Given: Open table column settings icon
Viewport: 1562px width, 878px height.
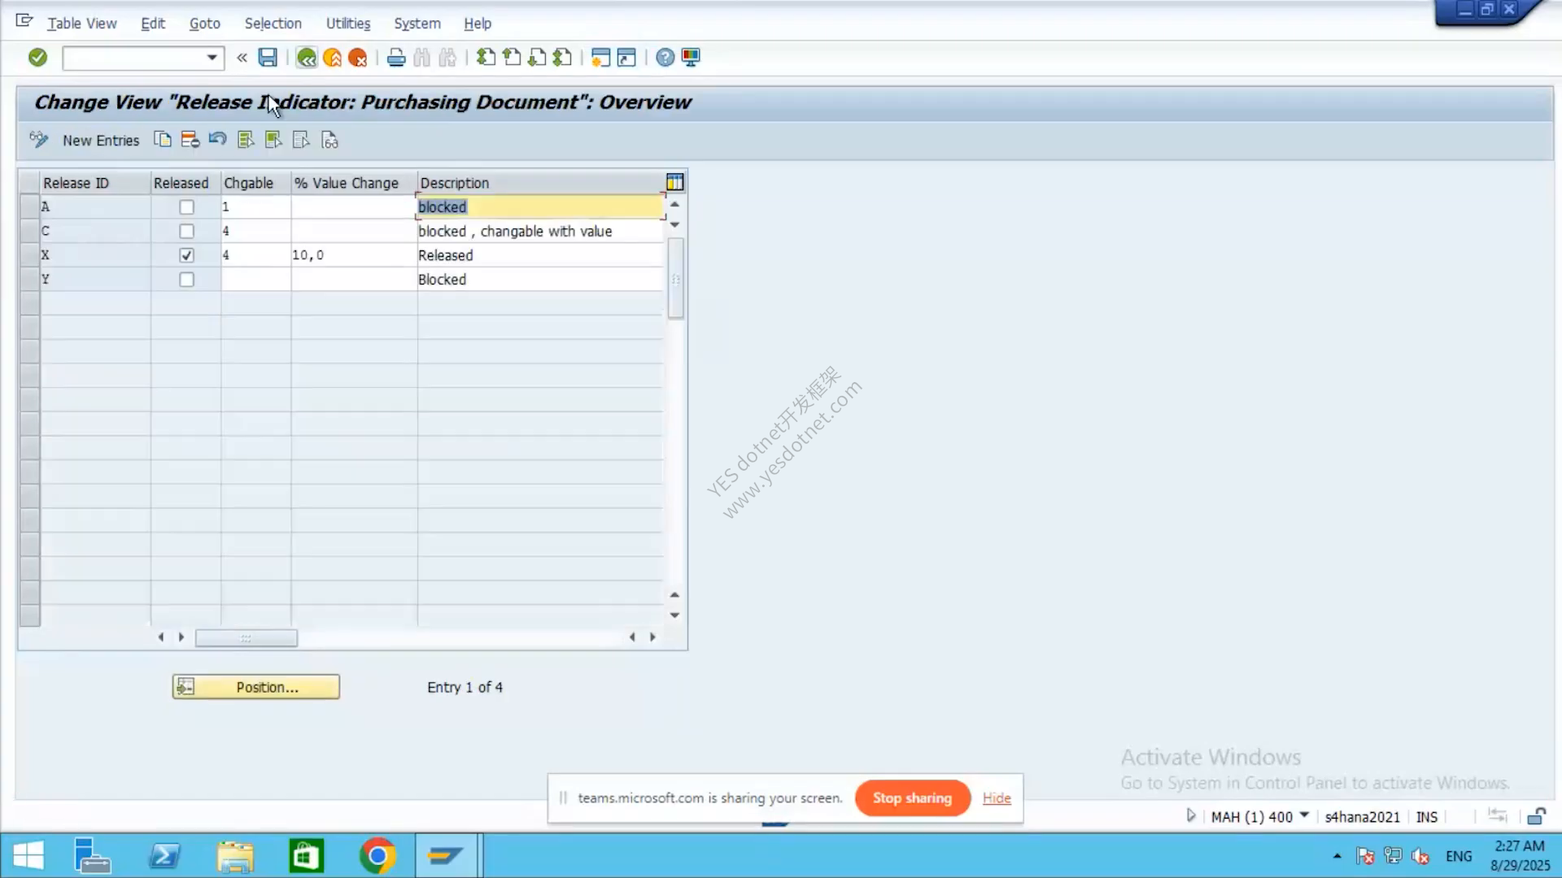Looking at the screenshot, I should click(674, 182).
